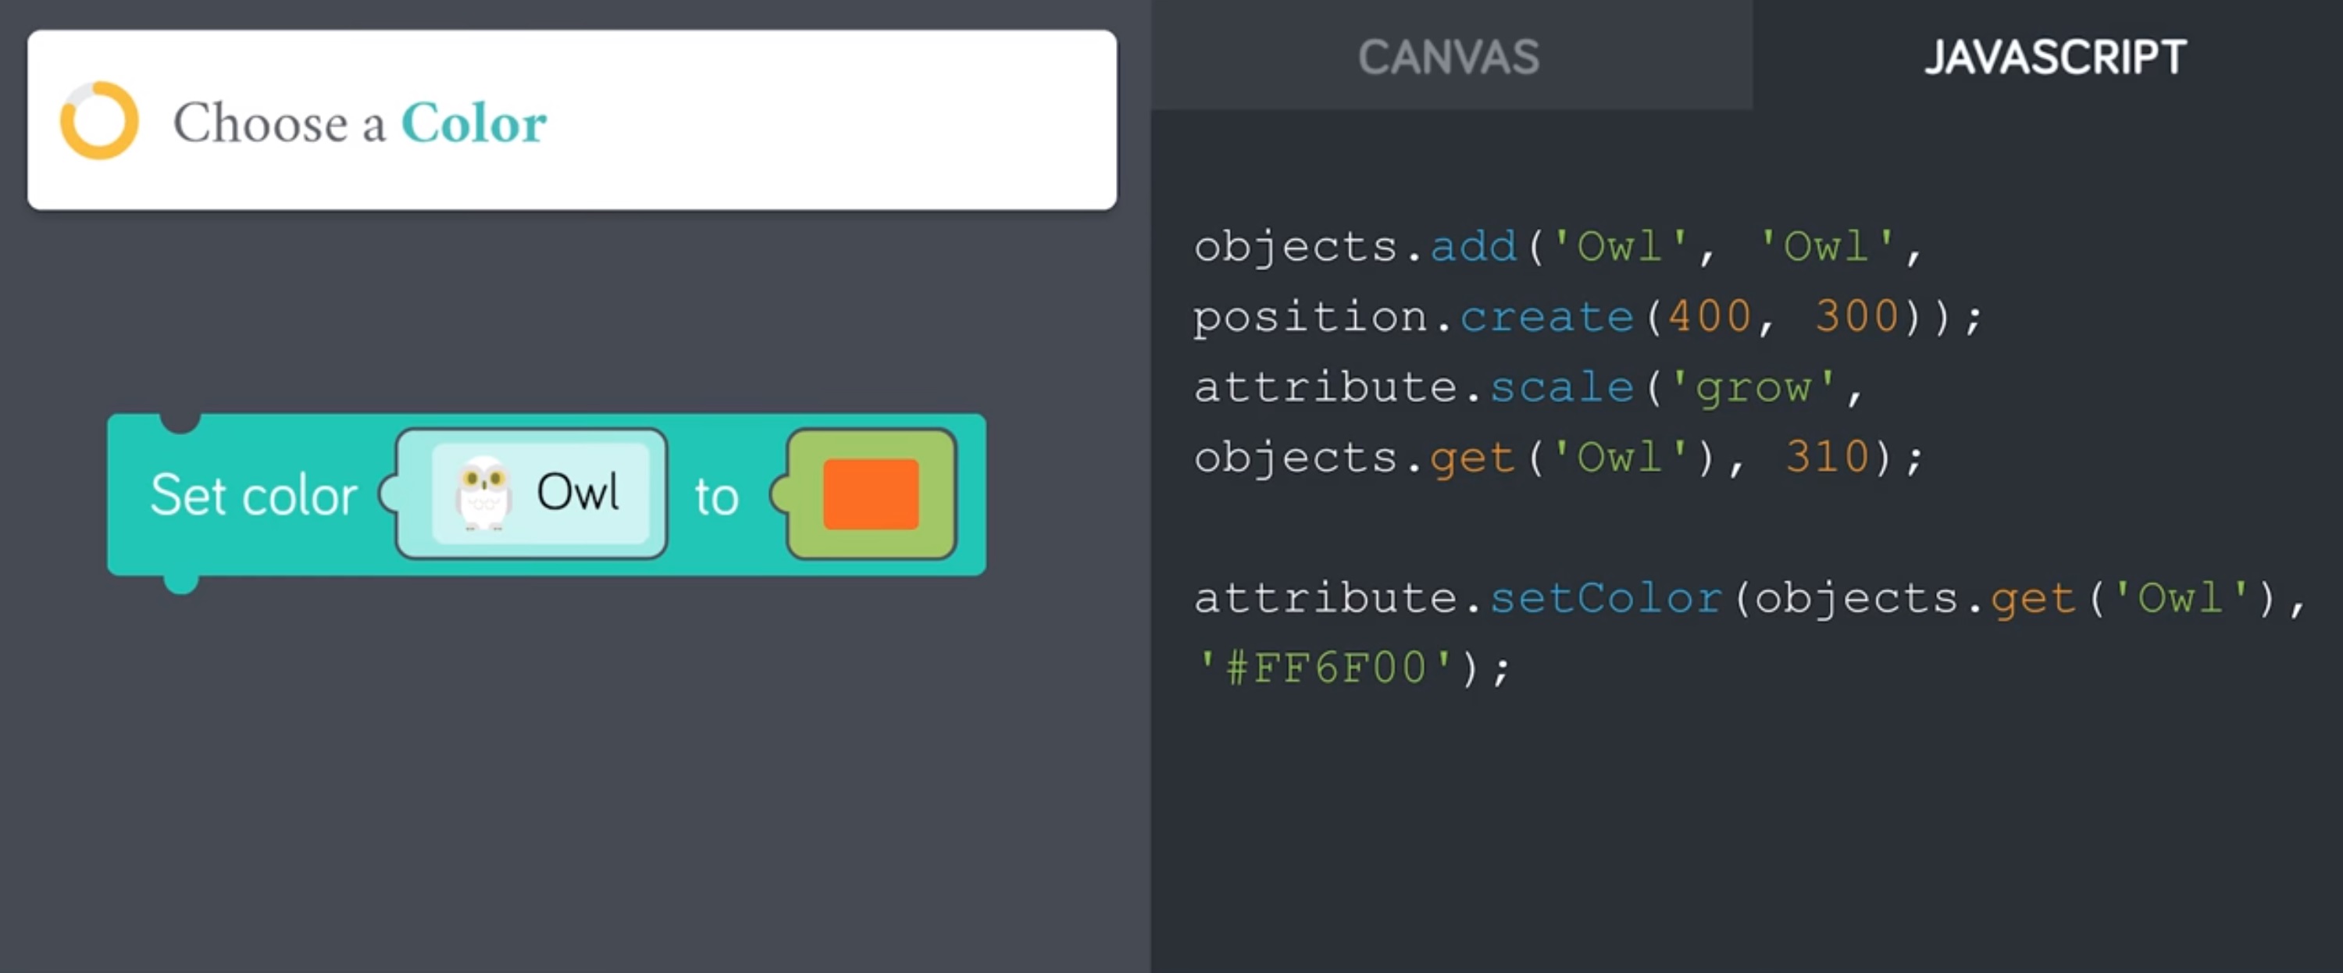Click the word 'to' in the block
This screenshot has width=2343, height=973.
coord(717,497)
